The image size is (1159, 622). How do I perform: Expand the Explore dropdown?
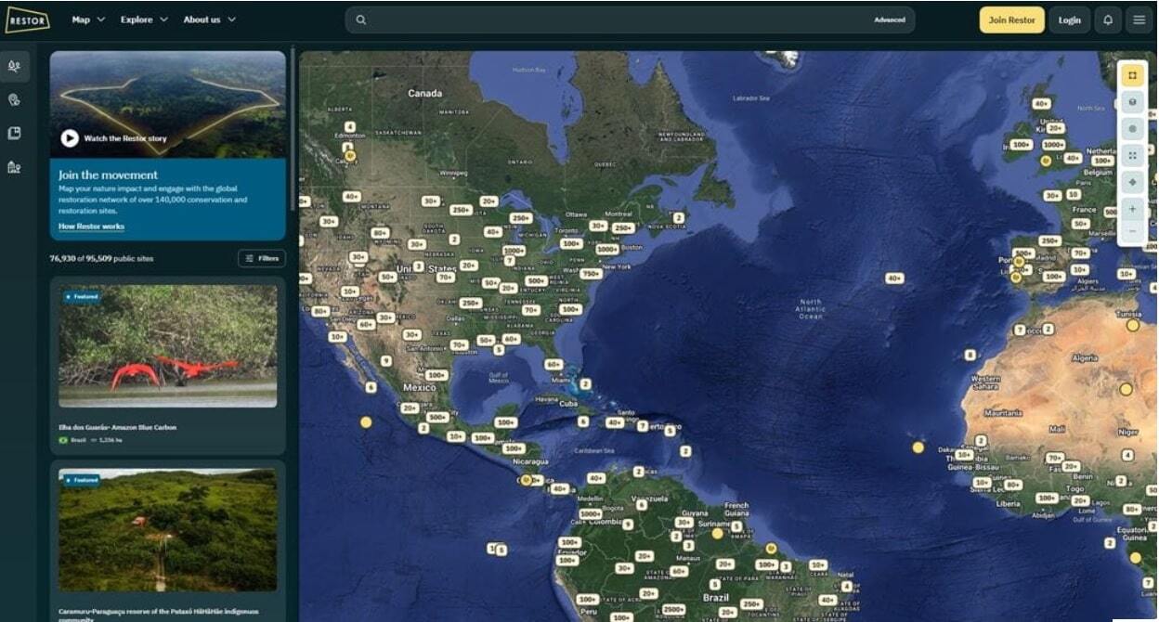coord(144,19)
